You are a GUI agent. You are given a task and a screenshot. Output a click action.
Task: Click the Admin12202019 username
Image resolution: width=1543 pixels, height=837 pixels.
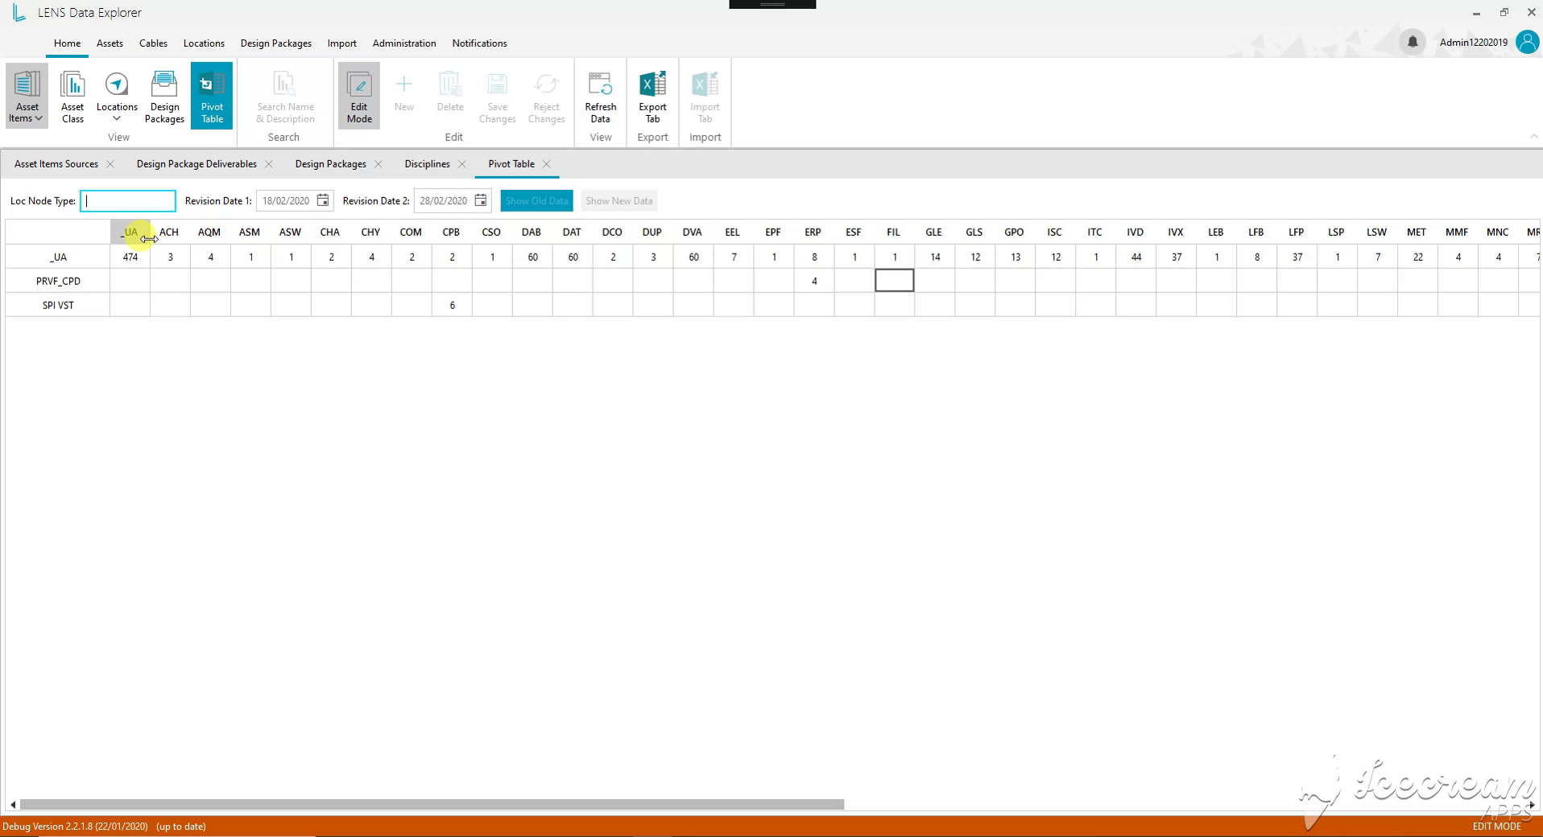coord(1473,43)
